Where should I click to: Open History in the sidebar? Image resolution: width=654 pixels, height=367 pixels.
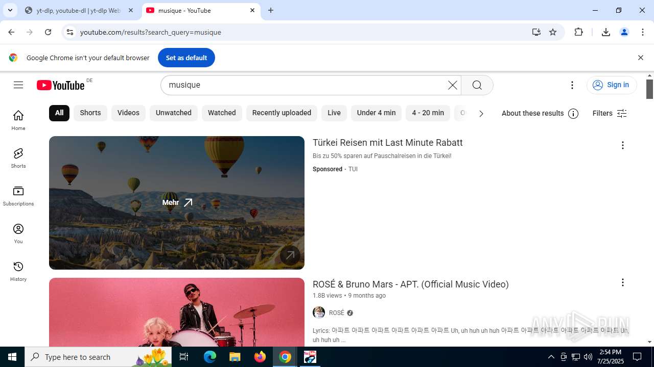click(x=18, y=271)
